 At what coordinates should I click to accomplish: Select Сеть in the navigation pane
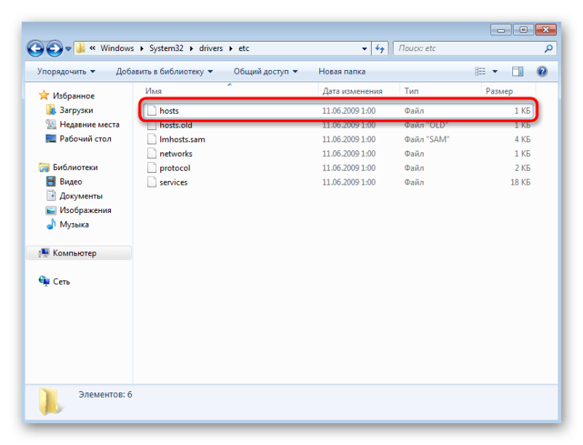click(x=61, y=282)
